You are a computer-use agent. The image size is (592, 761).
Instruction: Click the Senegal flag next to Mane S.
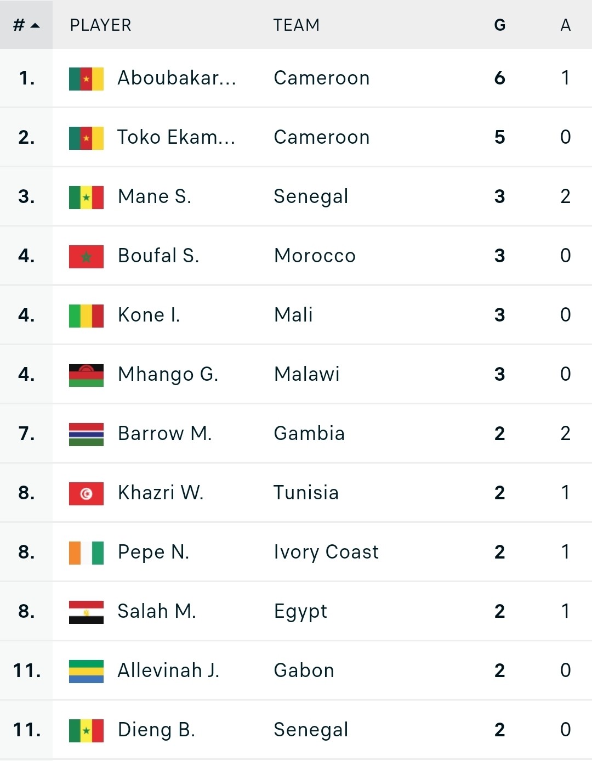tap(86, 197)
